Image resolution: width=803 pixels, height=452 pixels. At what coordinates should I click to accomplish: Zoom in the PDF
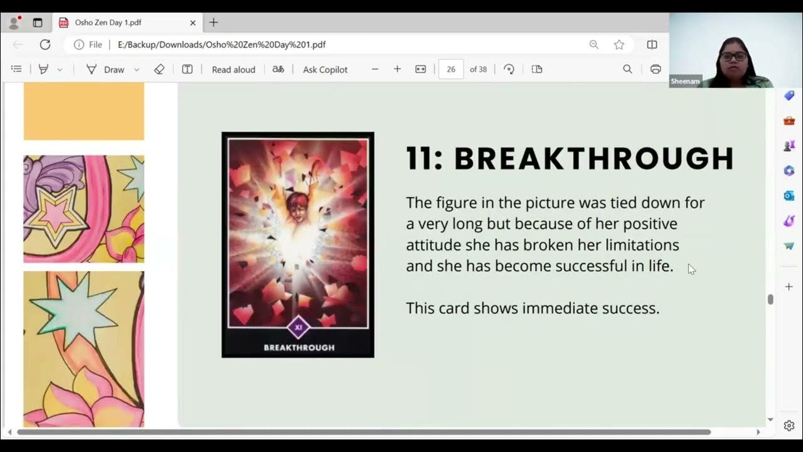[397, 69]
